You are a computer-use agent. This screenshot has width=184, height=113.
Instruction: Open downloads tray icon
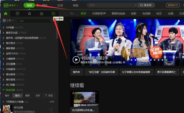pyautogui.click(x=41, y=14)
